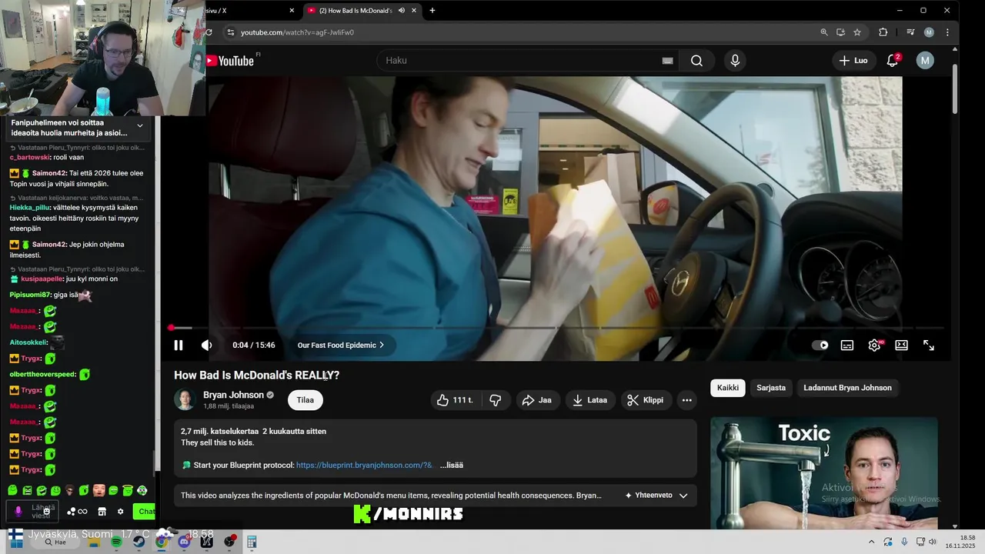Download the video with Lataa button

pyautogui.click(x=589, y=400)
